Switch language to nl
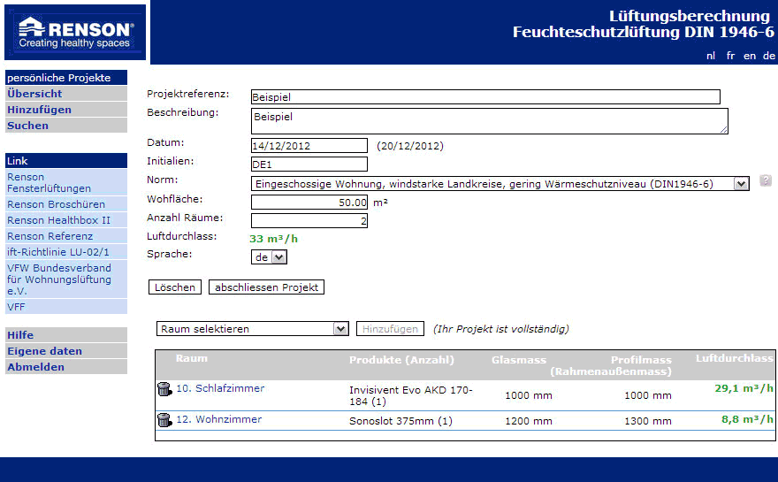Screen dimensions: 778x482 point(711,56)
